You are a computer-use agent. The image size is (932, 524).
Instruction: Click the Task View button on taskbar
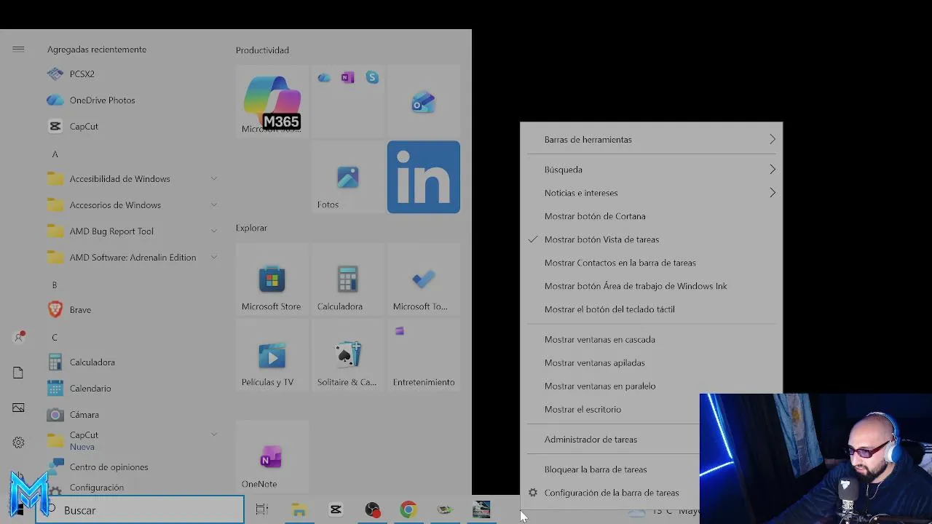[x=262, y=510]
